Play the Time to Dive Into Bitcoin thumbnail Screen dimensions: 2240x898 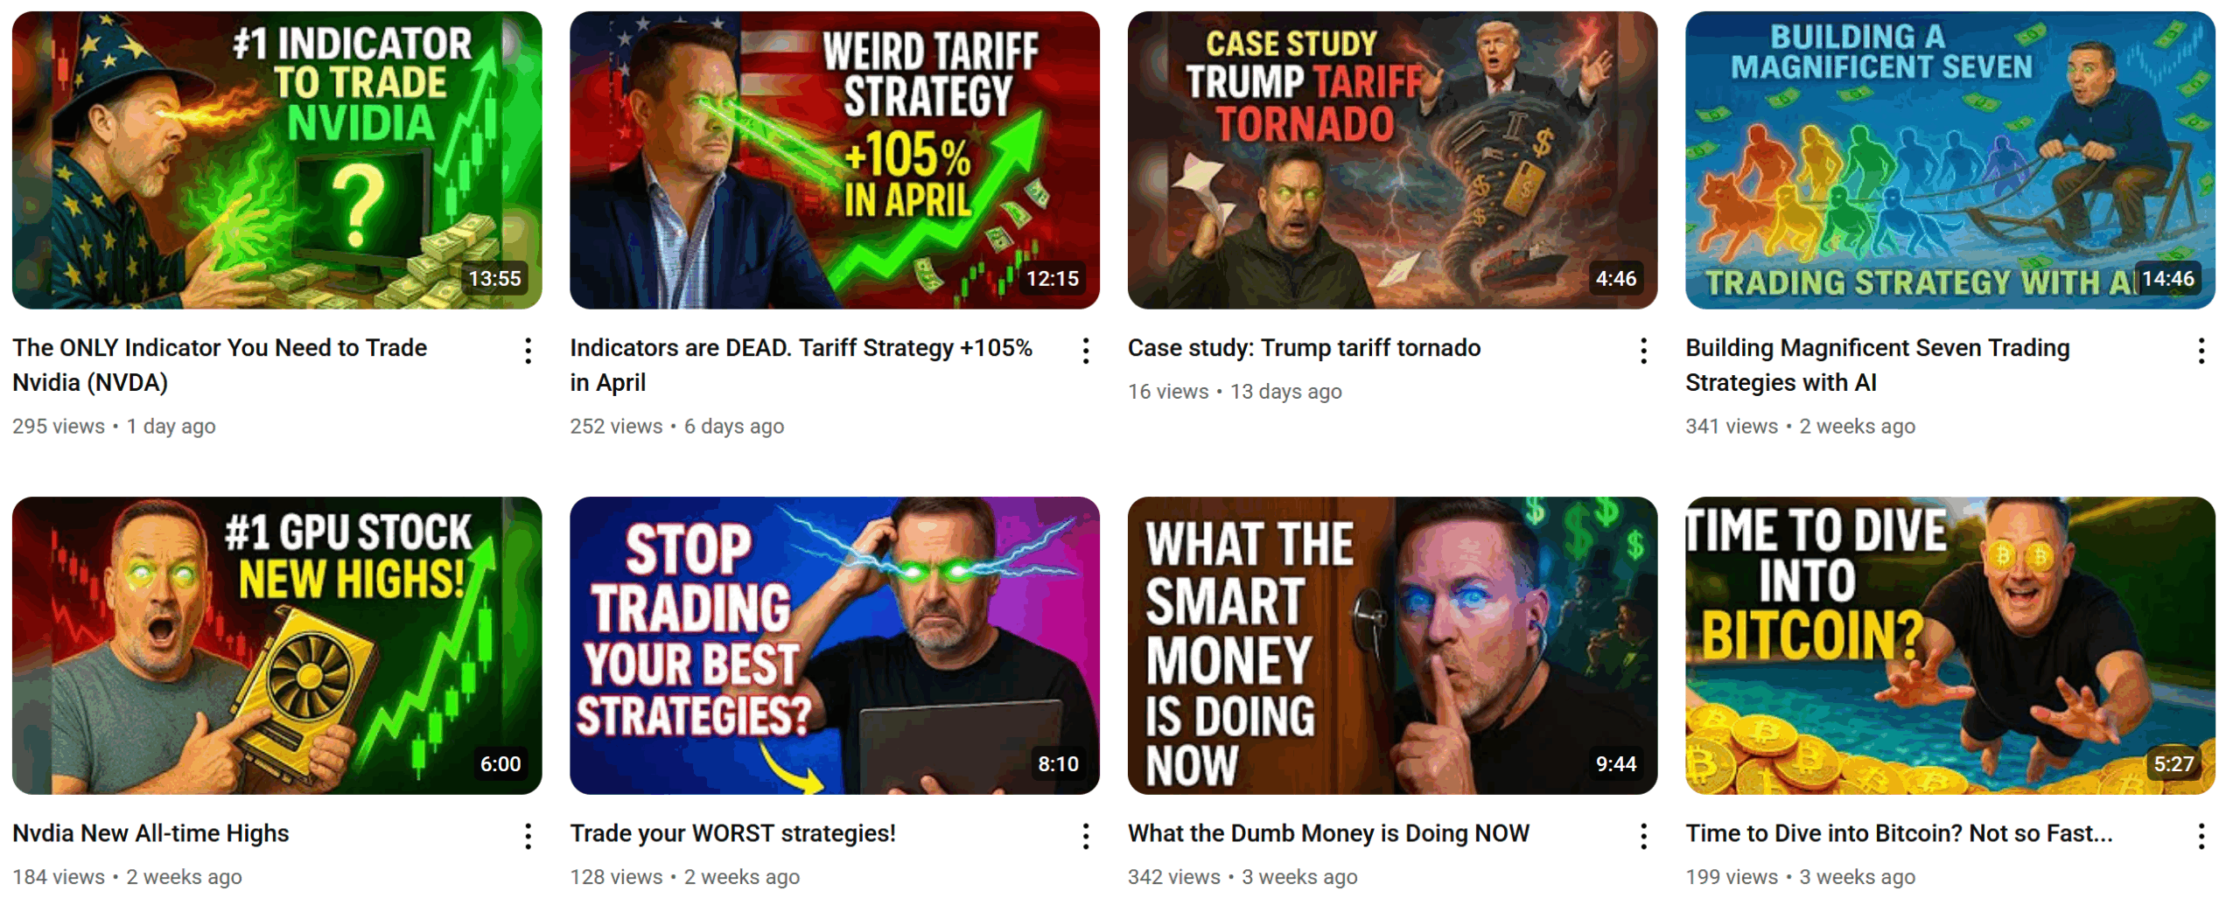pos(1950,645)
